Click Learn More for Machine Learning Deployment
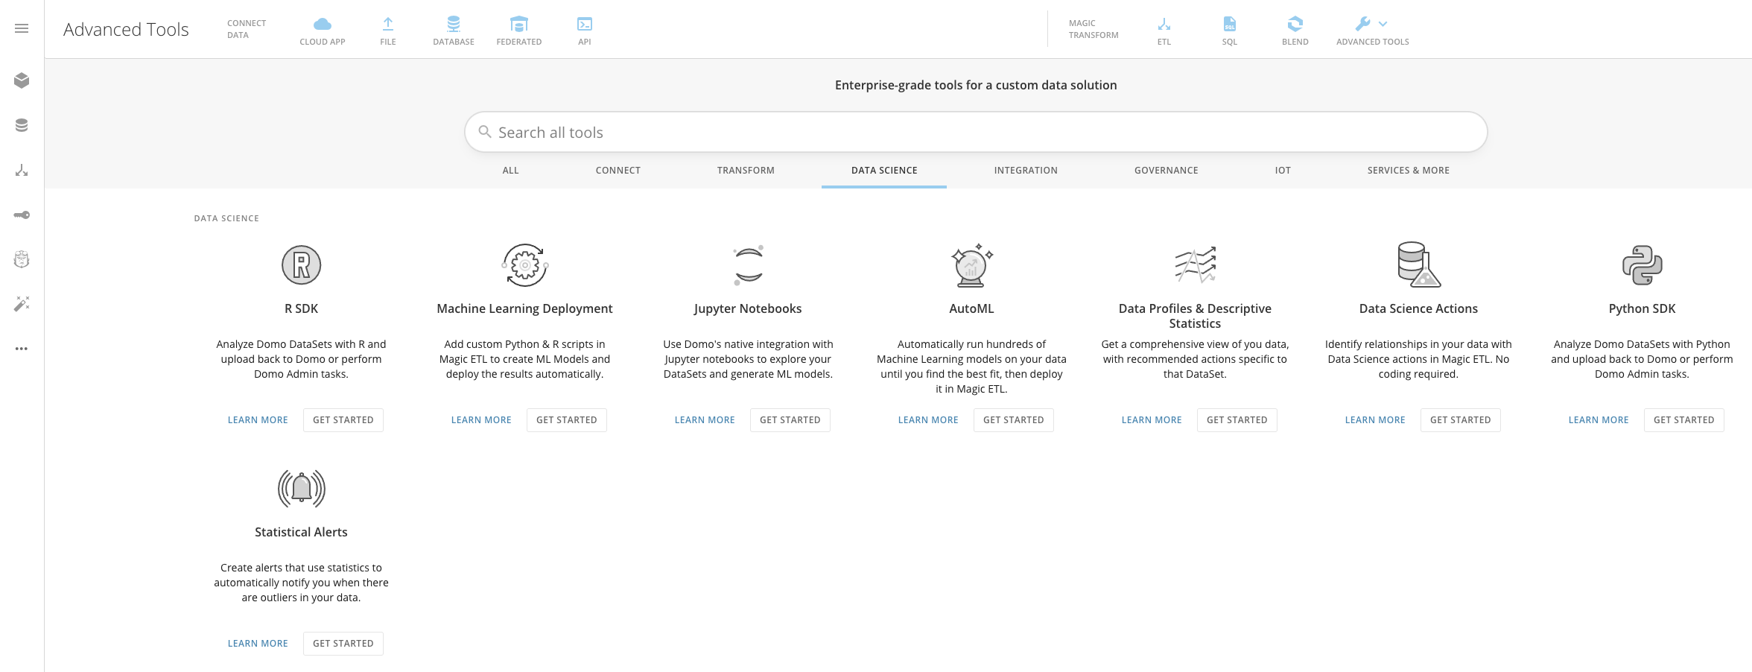 (x=481, y=420)
